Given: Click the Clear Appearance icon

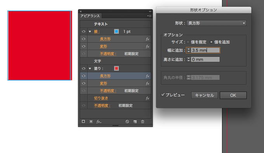Looking at the screenshot, I should tap(127, 122).
